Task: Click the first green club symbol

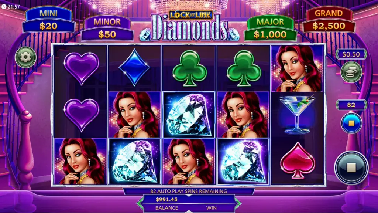Action: click(x=189, y=68)
